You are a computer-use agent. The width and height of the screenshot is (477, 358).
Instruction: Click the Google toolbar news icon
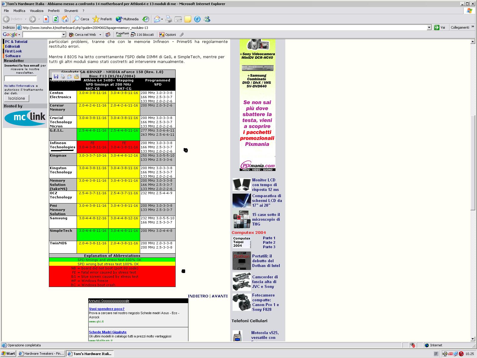pyautogui.click(x=108, y=35)
